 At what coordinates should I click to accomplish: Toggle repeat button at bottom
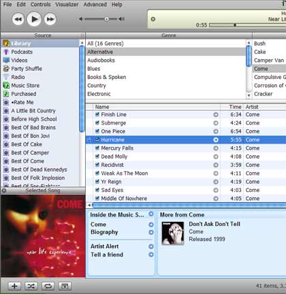coord(48,286)
